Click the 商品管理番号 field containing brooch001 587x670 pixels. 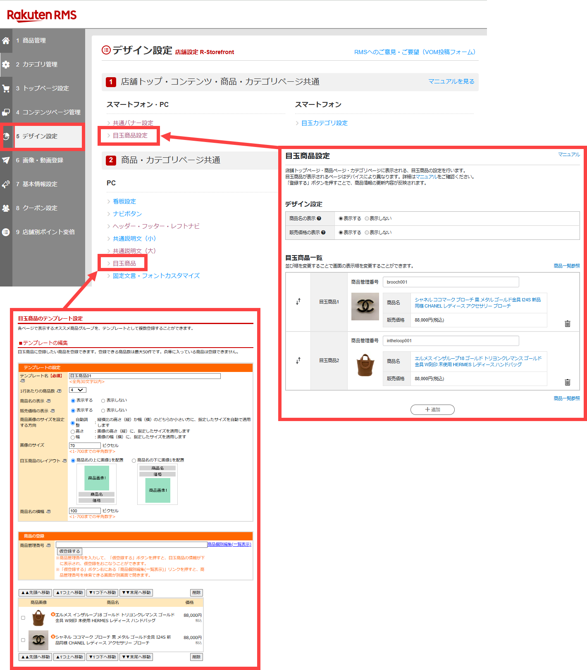click(450, 282)
